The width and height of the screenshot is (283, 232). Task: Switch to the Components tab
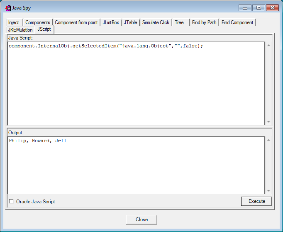pyautogui.click(x=38, y=22)
